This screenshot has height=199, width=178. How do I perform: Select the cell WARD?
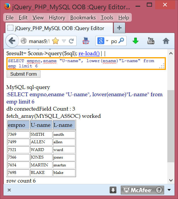pos(41,150)
